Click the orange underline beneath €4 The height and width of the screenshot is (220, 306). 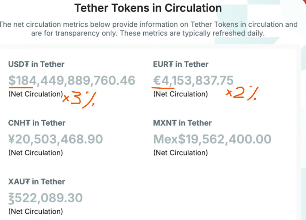(x=163, y=87)
